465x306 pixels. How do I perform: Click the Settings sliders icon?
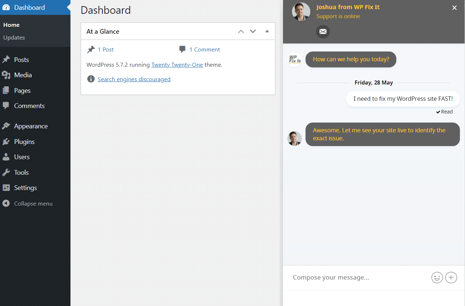6,188
